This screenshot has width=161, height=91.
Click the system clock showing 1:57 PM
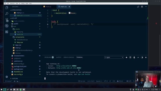point(154,89)
